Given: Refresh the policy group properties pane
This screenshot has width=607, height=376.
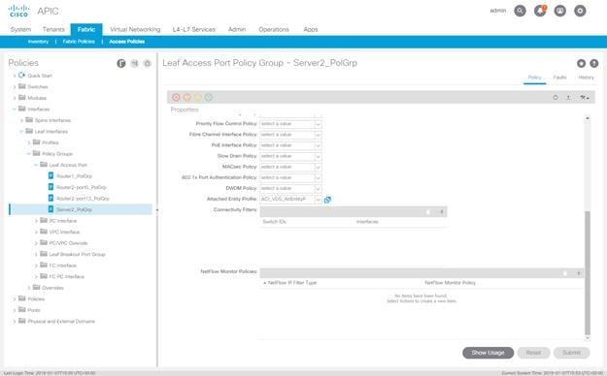Looking at the screenshot, I should [556, 98].
